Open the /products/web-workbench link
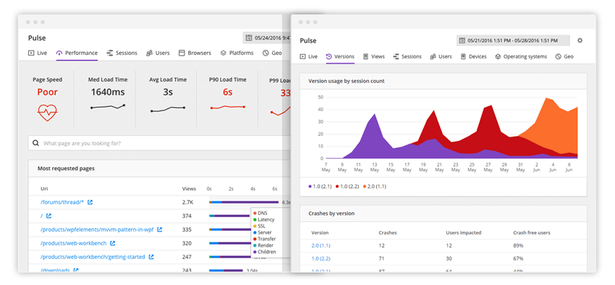Viewport: 615px width, 285px height. (73, 243)
